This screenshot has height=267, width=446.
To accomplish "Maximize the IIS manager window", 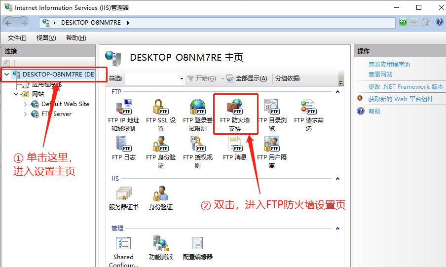I will click(x=419, y=7).
